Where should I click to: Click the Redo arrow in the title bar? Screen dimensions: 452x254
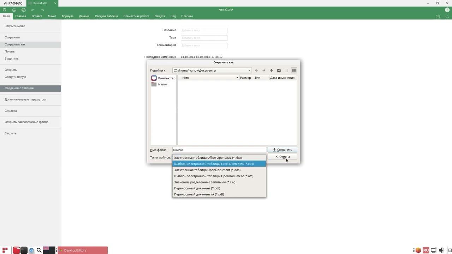tap(42, 10)
